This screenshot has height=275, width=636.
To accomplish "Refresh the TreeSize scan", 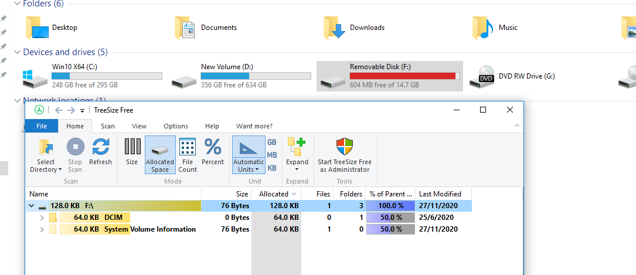I will 100,152.
